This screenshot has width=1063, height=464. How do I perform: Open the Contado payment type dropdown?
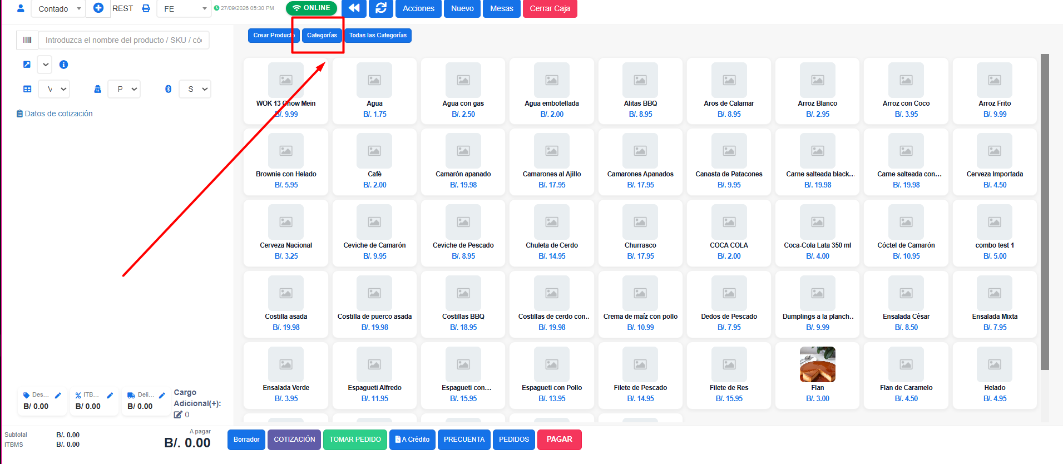(58, 9)
